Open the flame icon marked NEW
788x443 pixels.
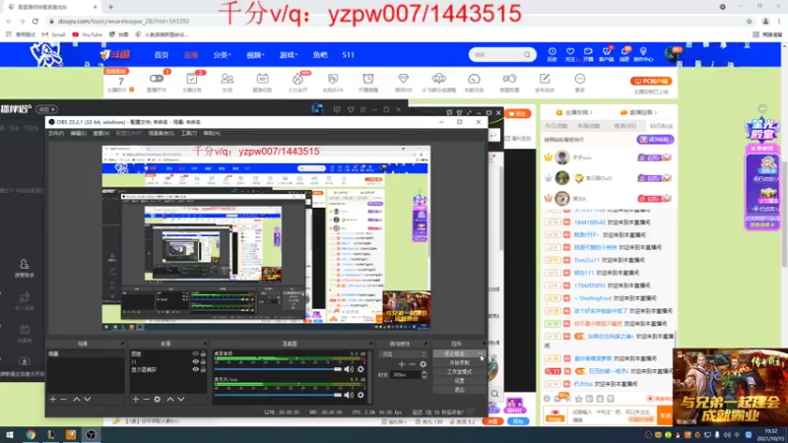click(x=297, y=79)
